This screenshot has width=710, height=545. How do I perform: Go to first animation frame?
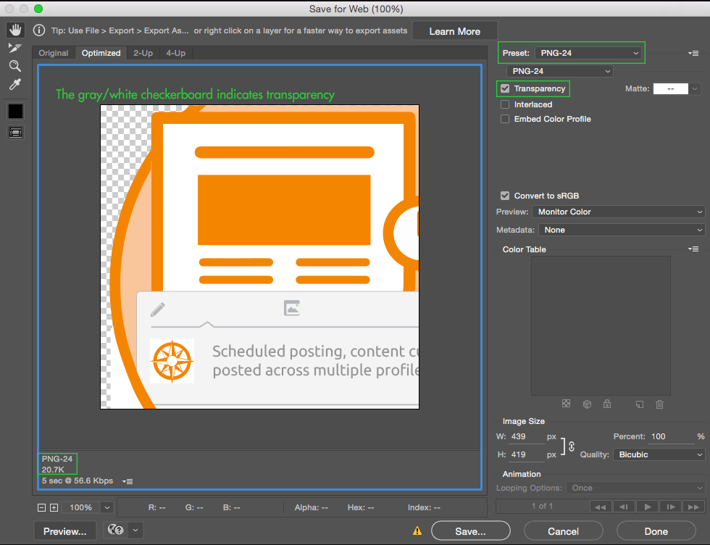point(601,507)
